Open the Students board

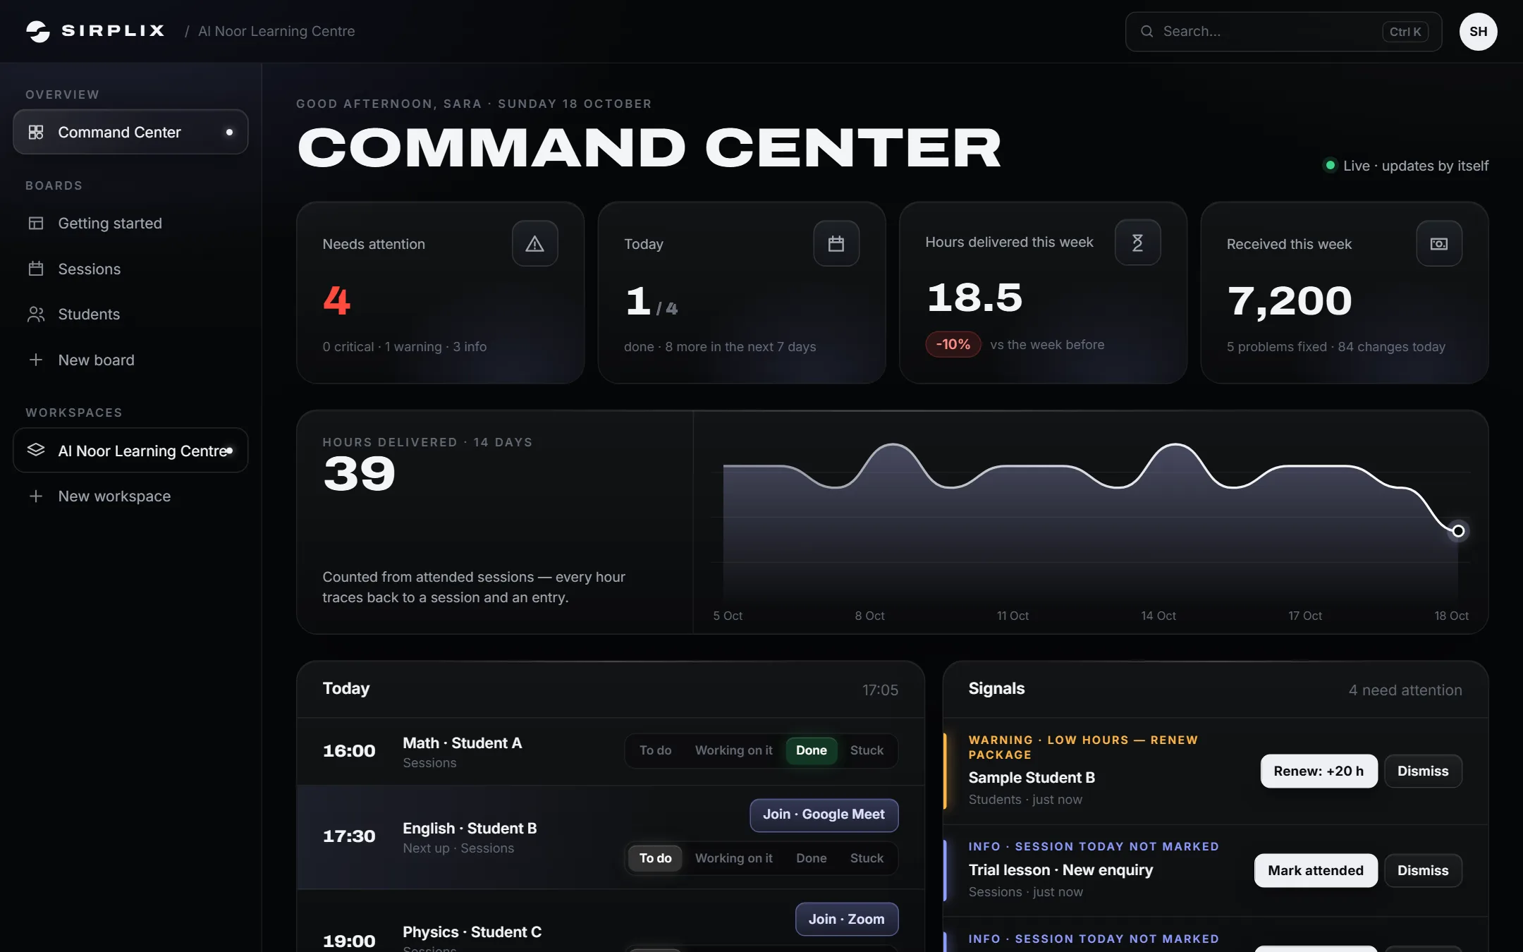click(130, 314)
